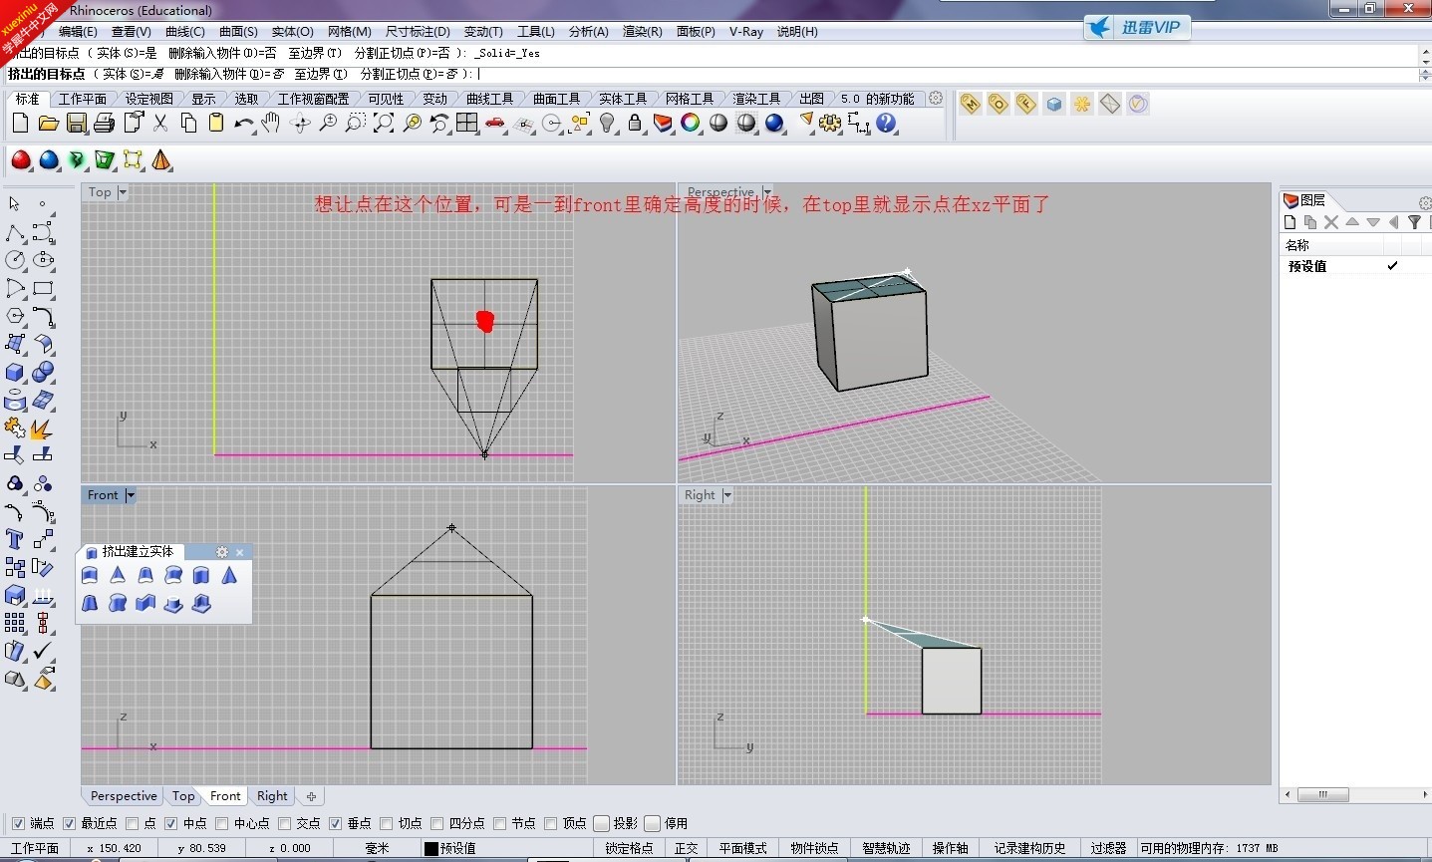Screen dimensions: 1432x862
Task: Select the Rectangle tool in left sidebar
Action: point(43,288)
